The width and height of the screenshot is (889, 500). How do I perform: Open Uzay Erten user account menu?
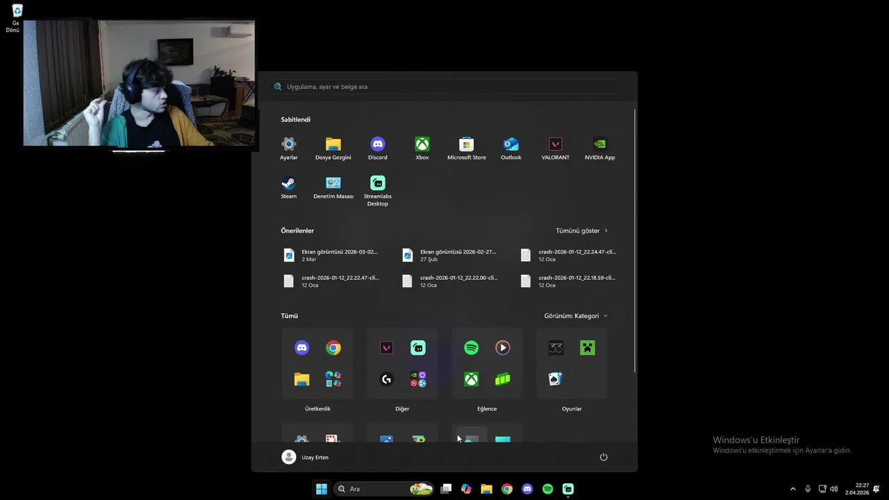tap(305, 457)
